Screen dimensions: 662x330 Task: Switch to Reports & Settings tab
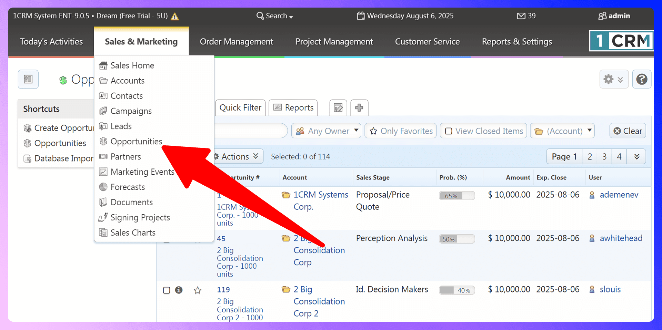(x=517, y=42)
